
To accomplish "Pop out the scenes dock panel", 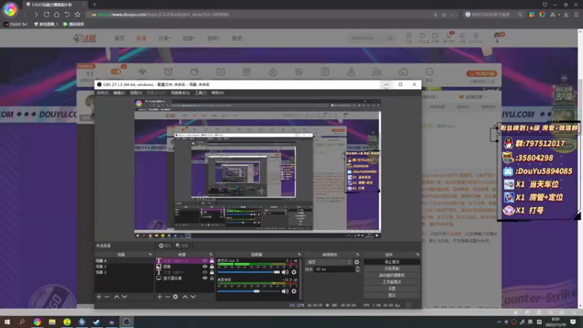I will 151,254.
